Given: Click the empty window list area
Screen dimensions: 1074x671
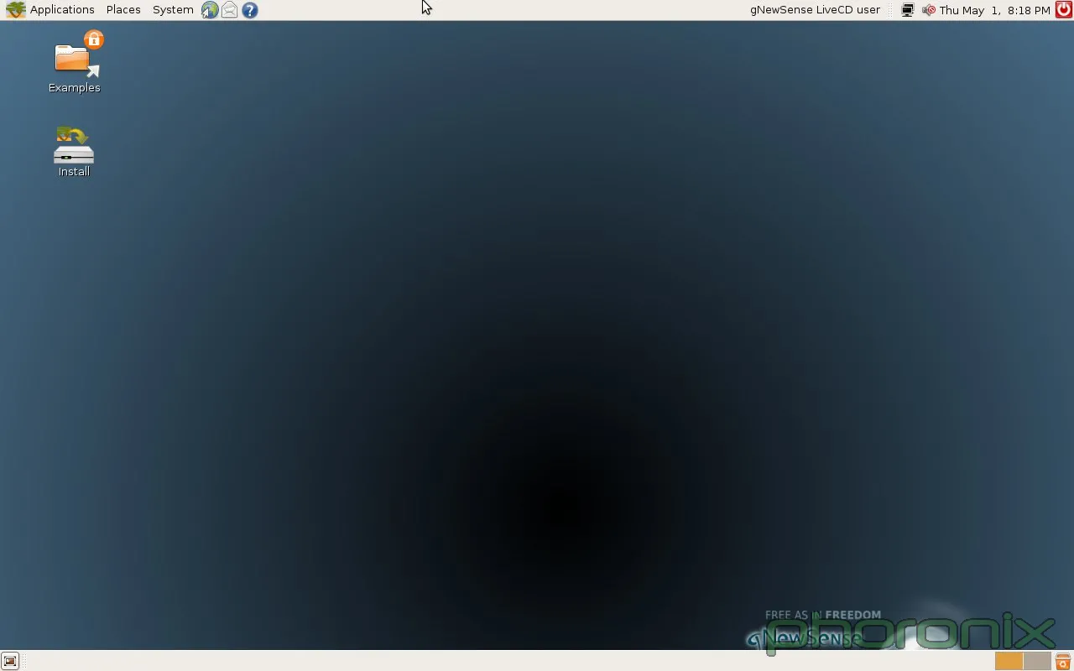Looking at the screenshot, I should (x=503, y=661).
